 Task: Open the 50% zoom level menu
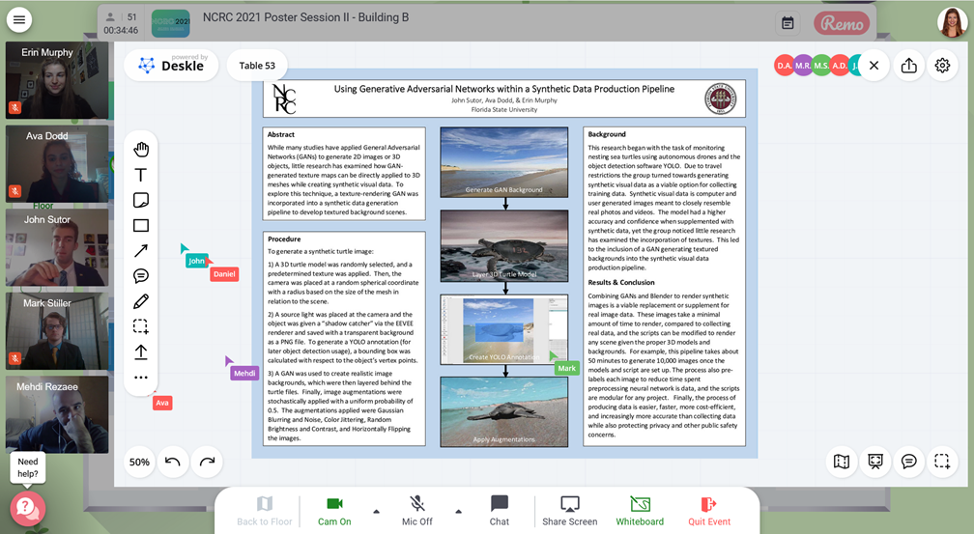pyautogui.click(x=139, y=462)
